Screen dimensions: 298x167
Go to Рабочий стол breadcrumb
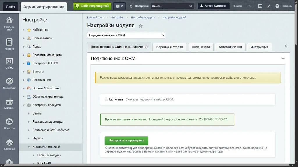coord(95,17)
